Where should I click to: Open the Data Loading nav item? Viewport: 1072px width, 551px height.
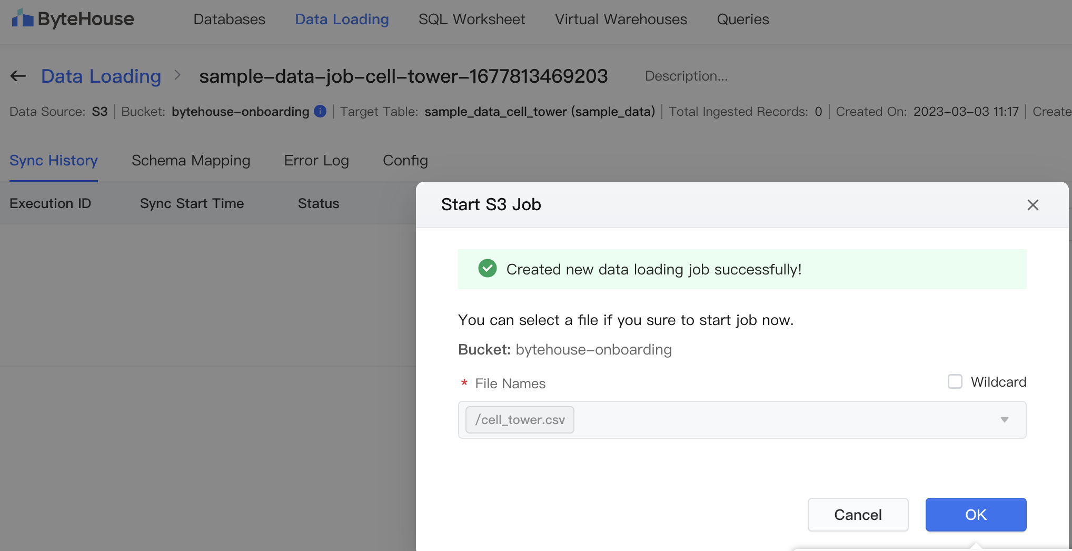pos(342,19)
